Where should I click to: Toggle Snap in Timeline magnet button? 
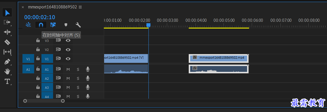[x=41, y=25]
